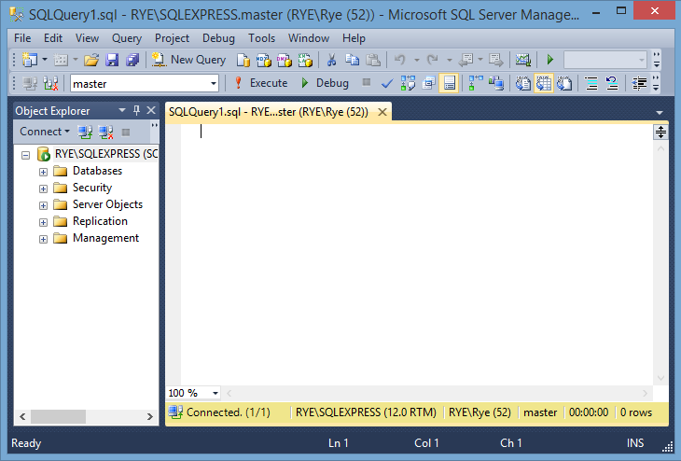Click the Parse checkmark icon
The width and height of the screenshot is (681, 461).
coord(387,83)
